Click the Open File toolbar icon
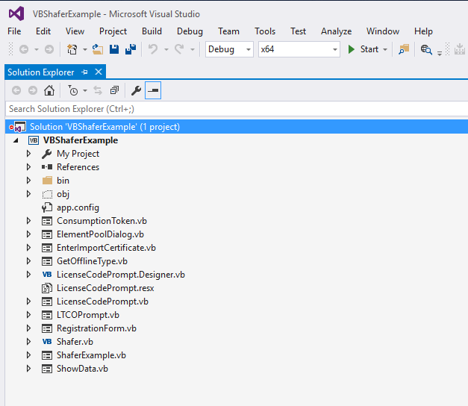 click(x=98, y=49)
